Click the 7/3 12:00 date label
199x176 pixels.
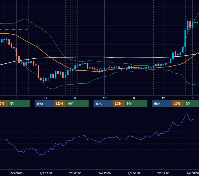click(46, 173)
